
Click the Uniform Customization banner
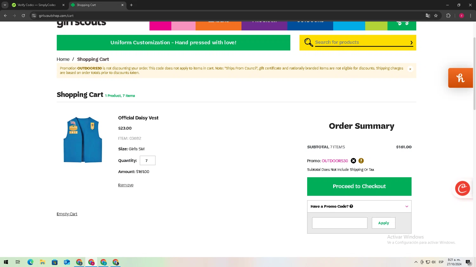point(173,42)
